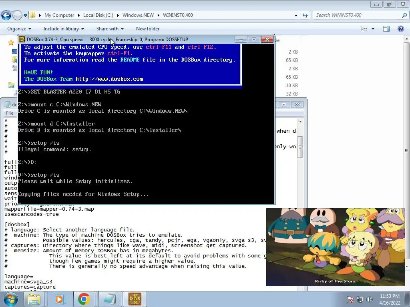
Task: Select Libraries icon in navigation pane
Action: [x=11, y=85]
